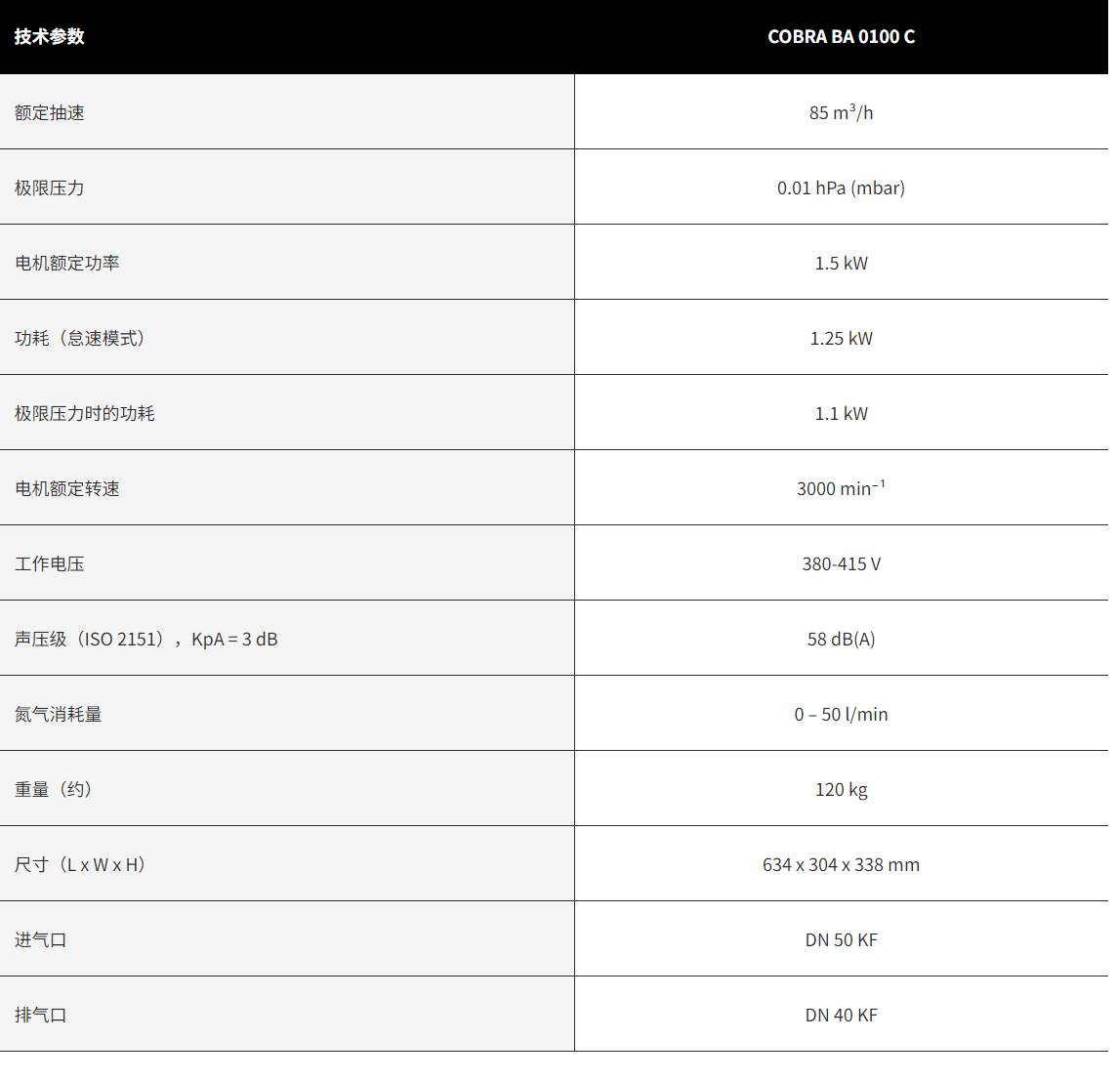The height and width of the screenshot is (1080, 1117).
Task: Click the COBRA BA 0100 C column header
Action: [841, 37]
